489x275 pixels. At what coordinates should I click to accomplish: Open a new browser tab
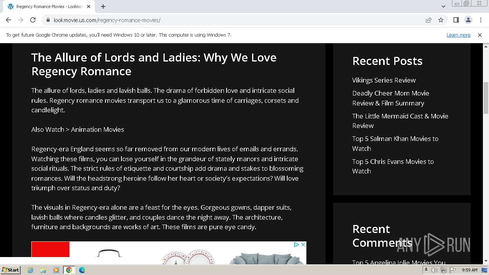point(103,6)
